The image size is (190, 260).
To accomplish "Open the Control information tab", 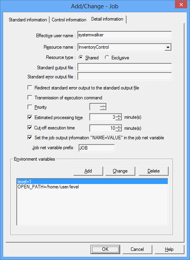I will (69, 20).
